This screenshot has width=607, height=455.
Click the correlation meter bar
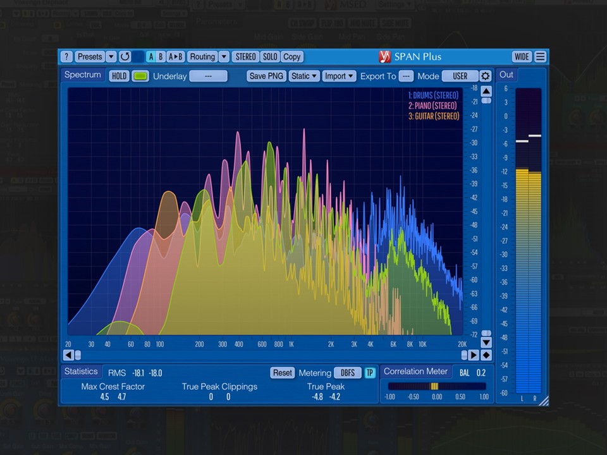[437, 386]
